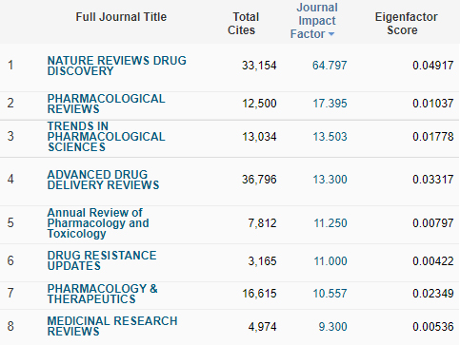The height and width of the screenshot is (345, 460).
Task: Open Nature Reviews Drug Discovery journal link
Action: pyautogui.click(x=117, y=66)
